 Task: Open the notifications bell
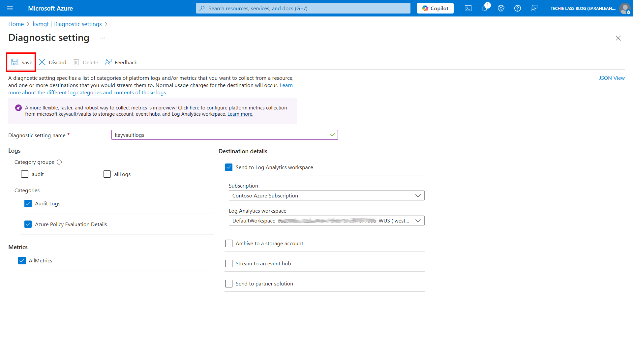(x=484, y=8)
